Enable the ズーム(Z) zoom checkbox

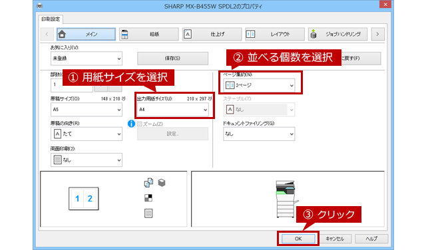click(x=140, y=124)
